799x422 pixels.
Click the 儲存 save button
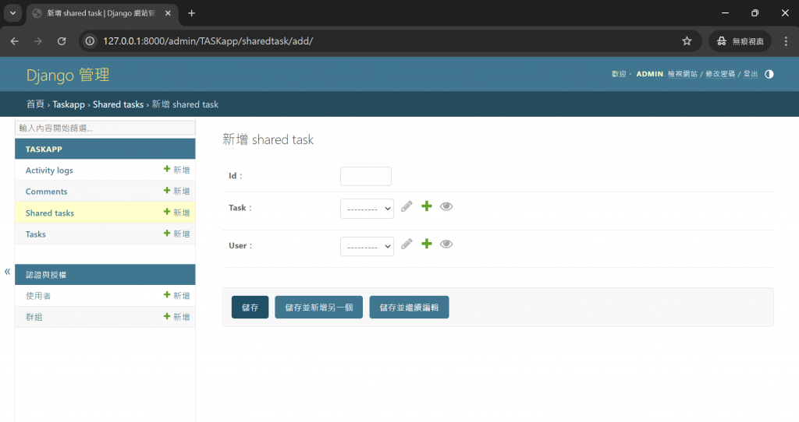click(x=250, y=307)
